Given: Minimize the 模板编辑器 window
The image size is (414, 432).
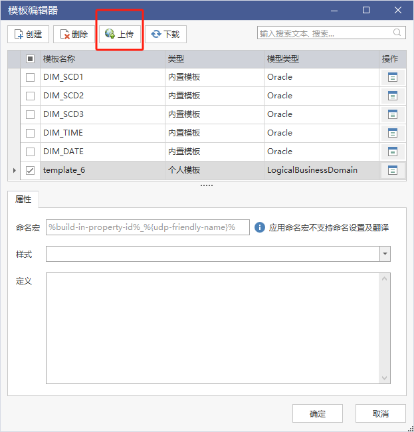Looking at the screenshot, I should click(334, 11).
